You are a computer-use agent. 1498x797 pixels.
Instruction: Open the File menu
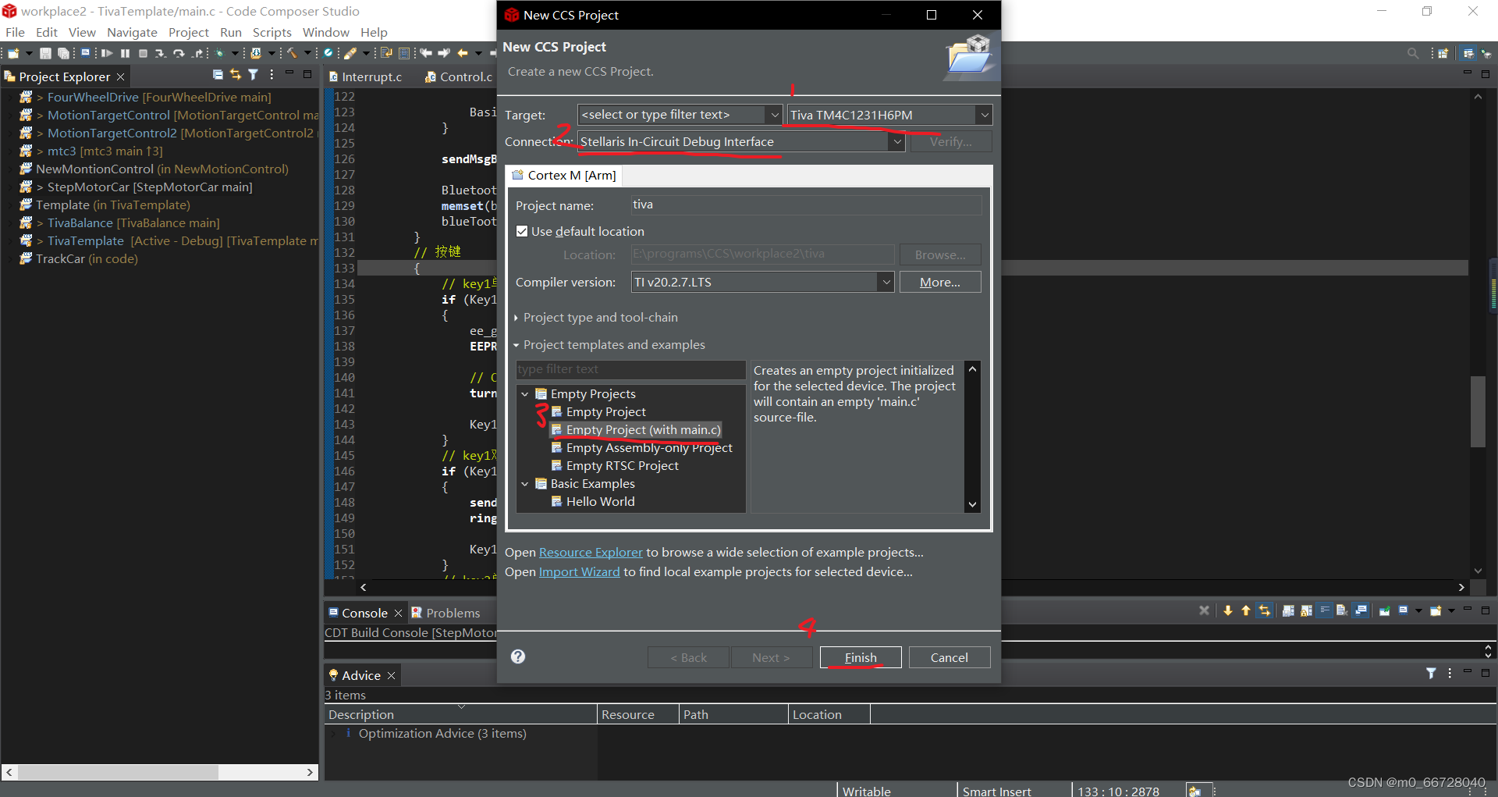[15, 32]
